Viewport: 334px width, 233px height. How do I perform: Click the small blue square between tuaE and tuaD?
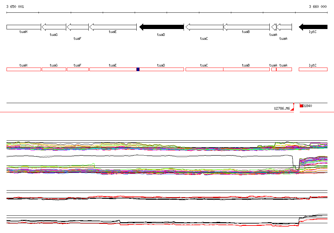[x=138, y=69]
